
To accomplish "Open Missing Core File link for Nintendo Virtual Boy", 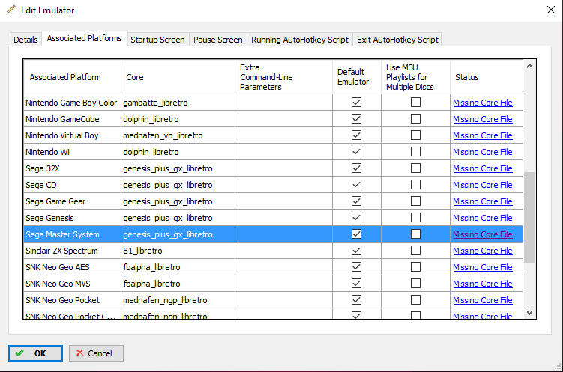I will click(483, 135).
